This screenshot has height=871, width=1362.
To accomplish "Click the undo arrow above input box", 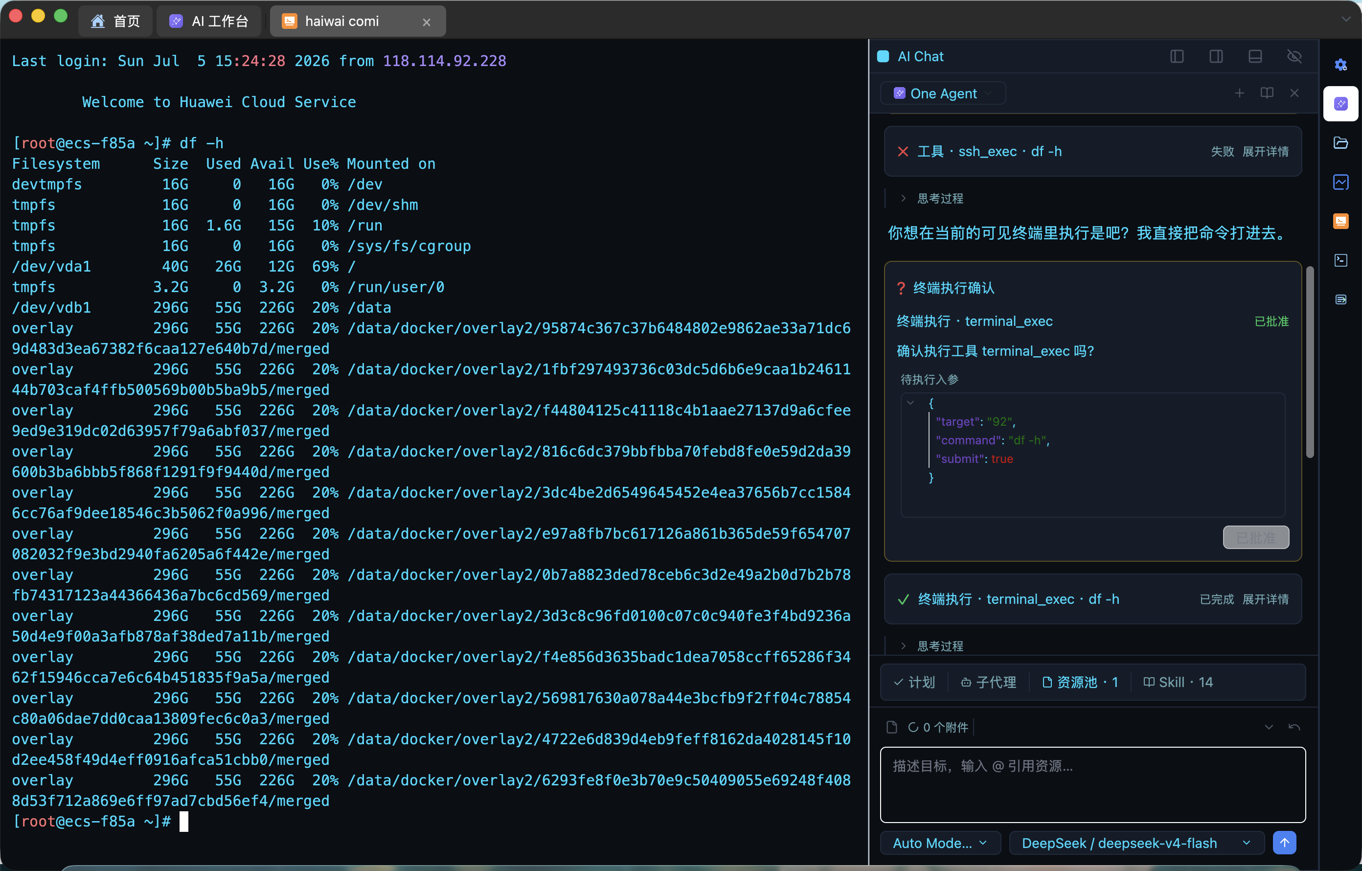I will 1294,727.
